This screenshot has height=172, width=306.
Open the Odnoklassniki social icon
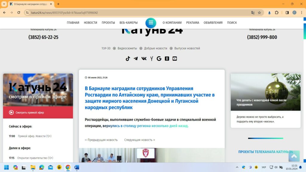pyautogui.click(x=167, y=59)
